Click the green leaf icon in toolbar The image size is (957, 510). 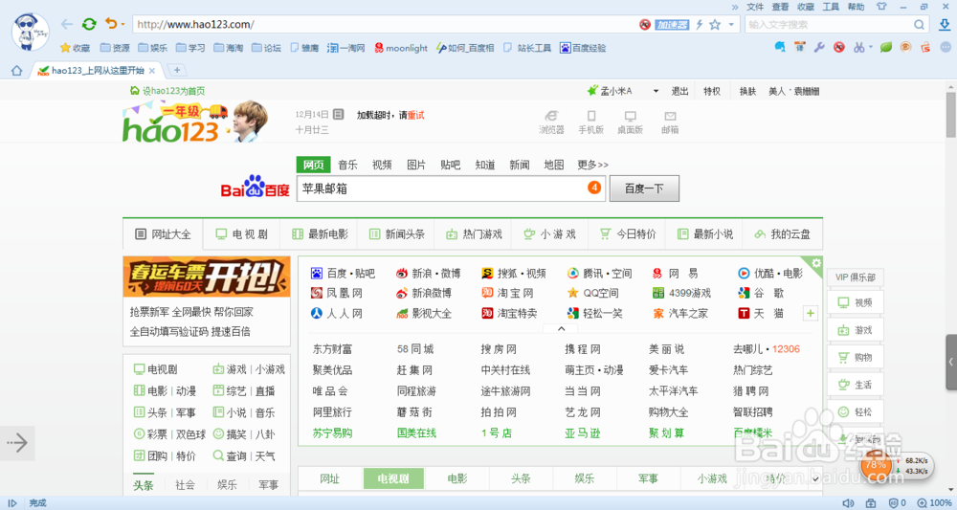point(886,47)
